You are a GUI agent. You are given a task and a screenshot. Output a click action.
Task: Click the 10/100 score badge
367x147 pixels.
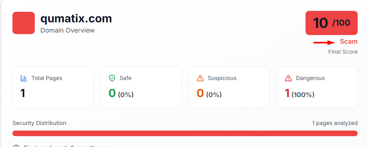331,23
